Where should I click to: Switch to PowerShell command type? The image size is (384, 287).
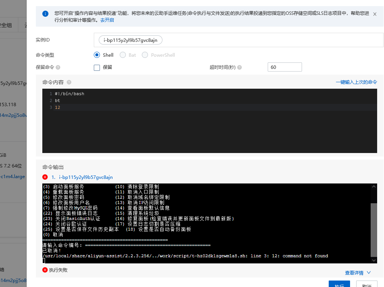tap(145, 55)
